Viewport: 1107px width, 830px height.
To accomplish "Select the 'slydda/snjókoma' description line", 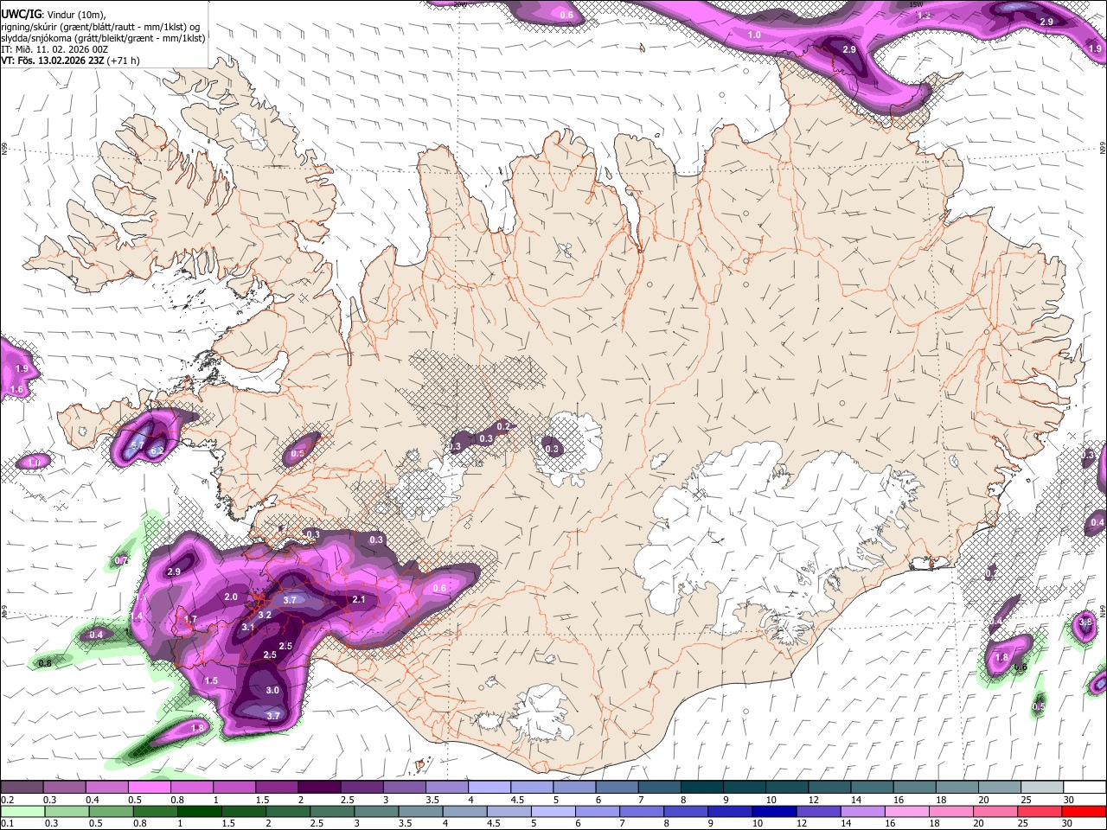I will pos(103,38).
